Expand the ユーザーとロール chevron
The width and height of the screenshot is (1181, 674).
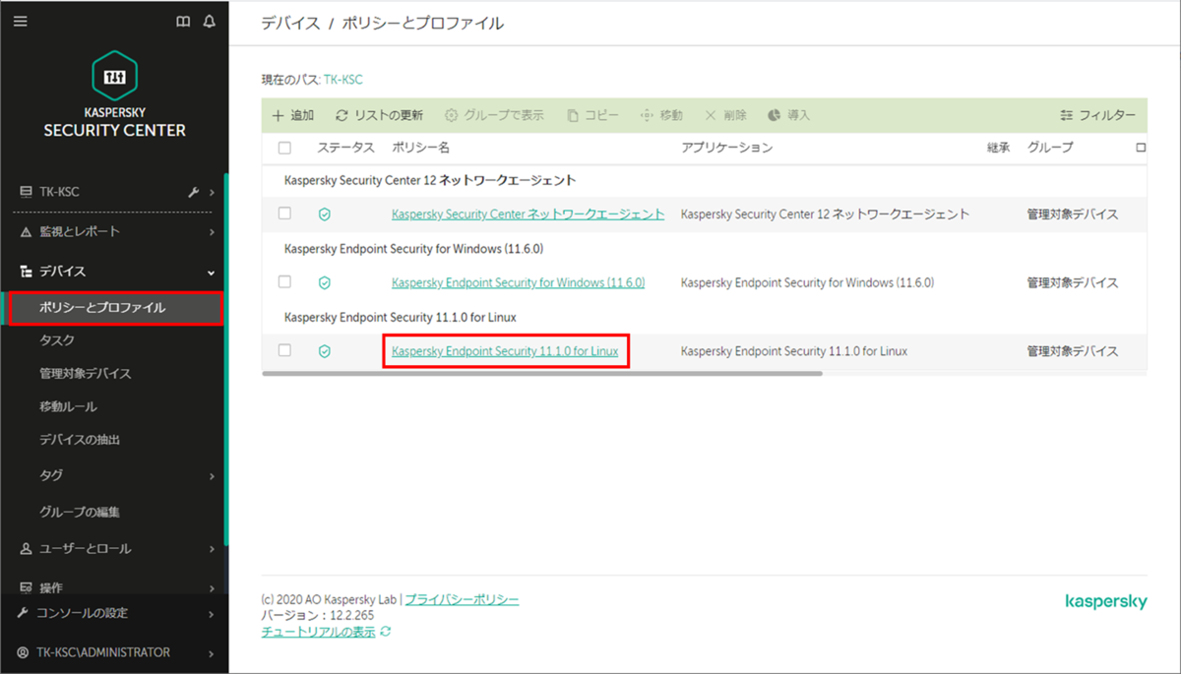(212, 549)
